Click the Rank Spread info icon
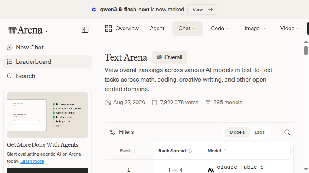Screen dimensions: 309x173 click(190, 151)
